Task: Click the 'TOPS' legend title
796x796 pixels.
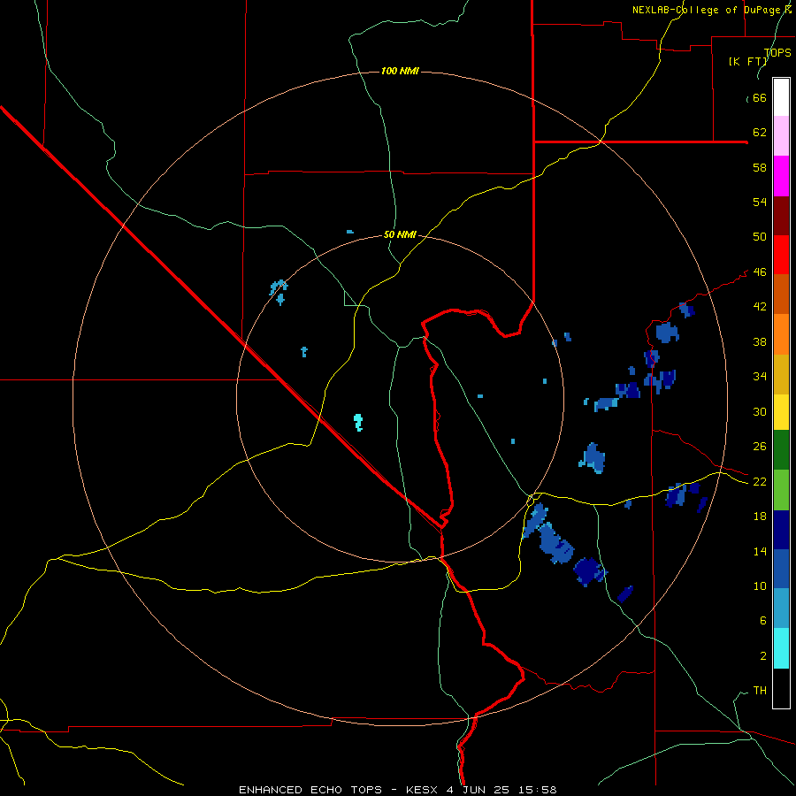Action: click(777, 53)
